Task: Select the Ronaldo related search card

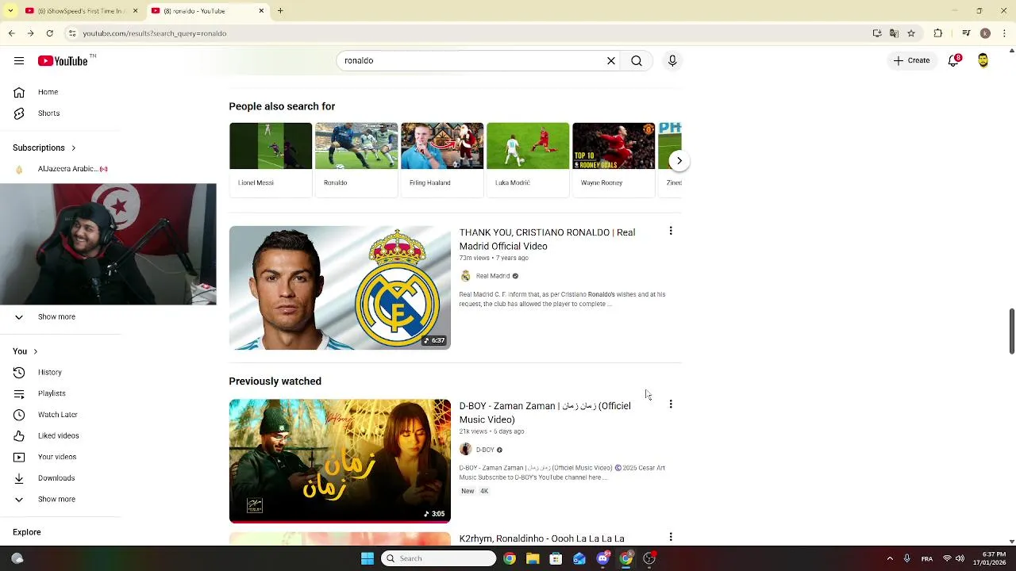Action: (x=356, y=159)
